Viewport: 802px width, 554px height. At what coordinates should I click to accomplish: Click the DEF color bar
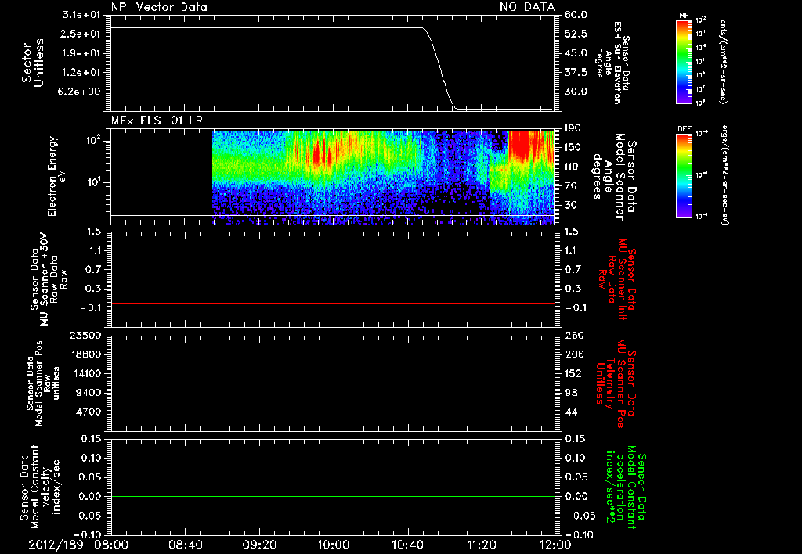pos(684,176)
